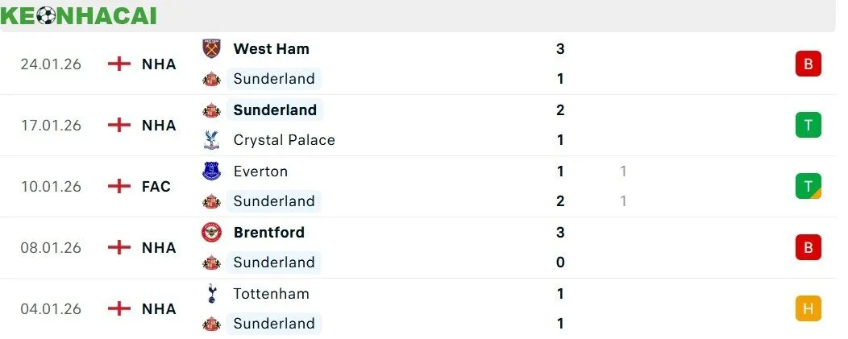Open the Brentford team link
Screen dimensions: 848x339
pyautogui.click(x=268, y=232)
